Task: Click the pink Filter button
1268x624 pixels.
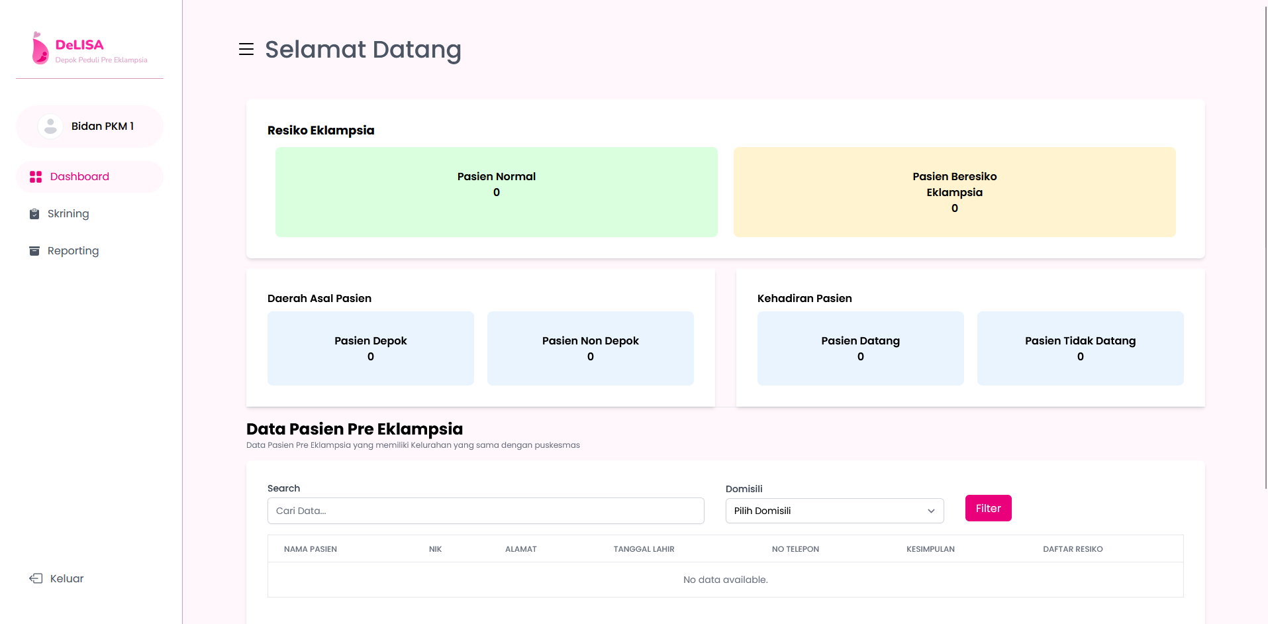Action: [988, 508]
